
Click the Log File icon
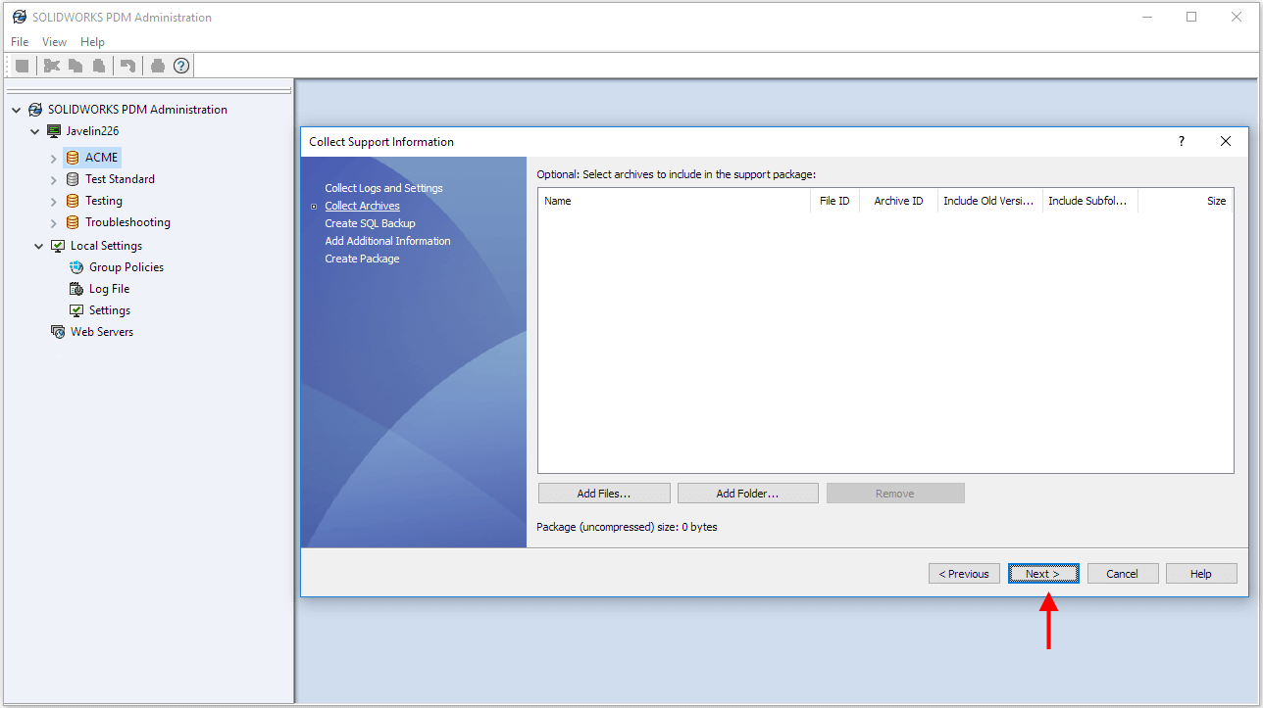pos(76,289)
